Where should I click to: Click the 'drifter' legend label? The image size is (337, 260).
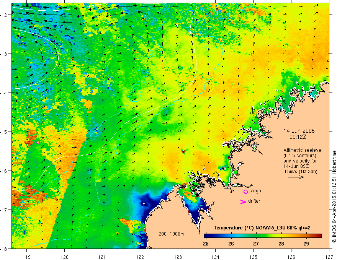click(x=254, y=201)
